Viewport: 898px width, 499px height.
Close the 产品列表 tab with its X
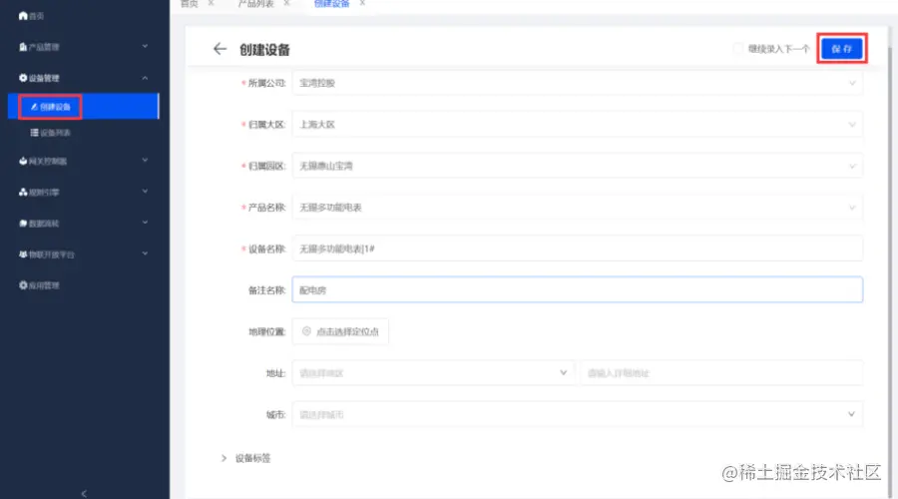tap(286, 3)
